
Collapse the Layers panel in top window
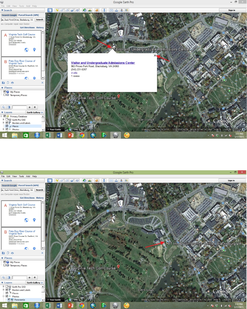coord(2,112)
